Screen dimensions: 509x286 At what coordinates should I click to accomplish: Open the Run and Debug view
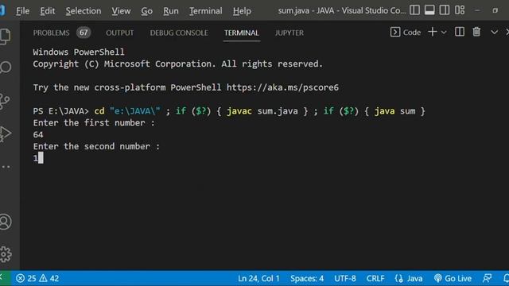(6, 133)
